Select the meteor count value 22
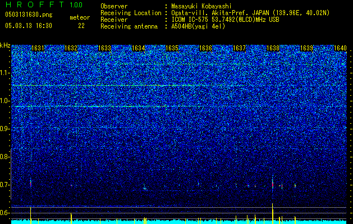Screen dimensions: 353x224 pos(81,26)
